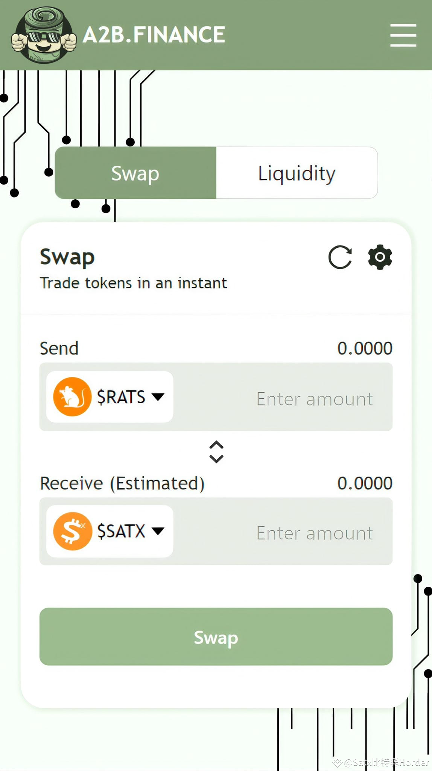Click the $RATS rat token icon
The image size is (432, 771).
point(71,396)
